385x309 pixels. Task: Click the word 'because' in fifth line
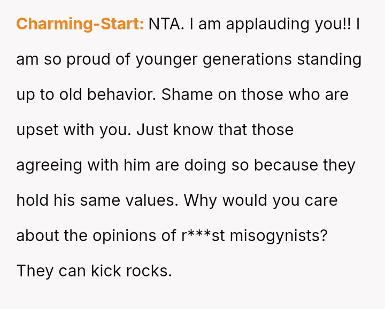286,165
